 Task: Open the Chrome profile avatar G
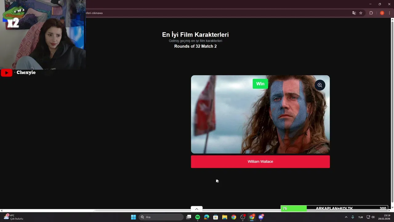[382, 13]
